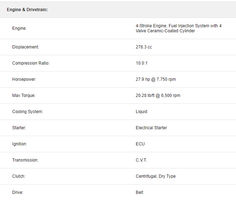The width and height of the screenshot is (236, 200).
Task: Click the Cooling System label
Action: coord(28,112)
